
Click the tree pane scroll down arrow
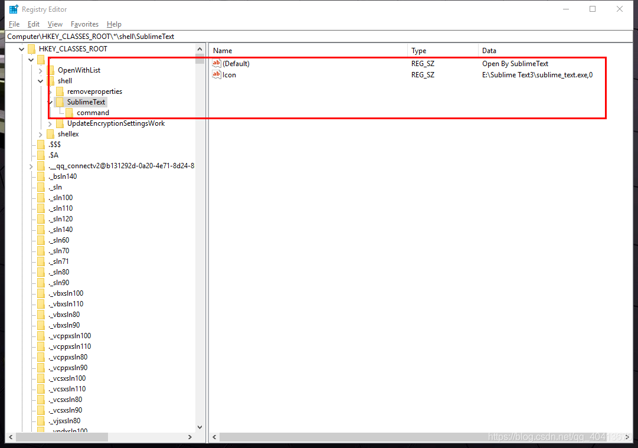(x=199, y=427)
